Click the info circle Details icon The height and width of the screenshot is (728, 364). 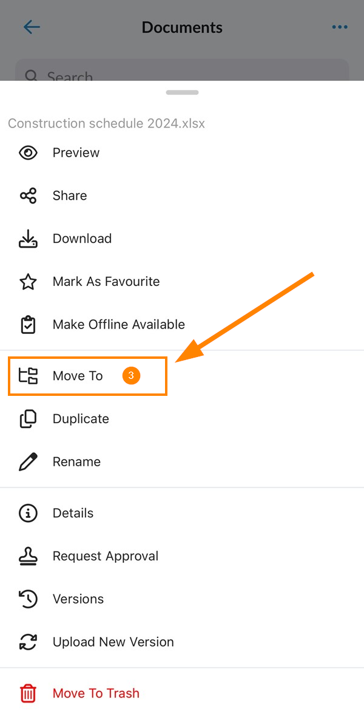[x=28, y=513]
